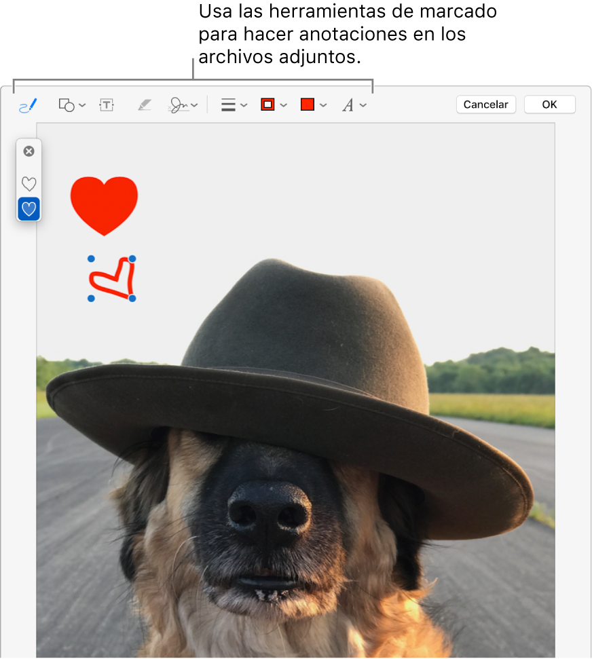Choose the blue highlighted heart option

(29, 209)
